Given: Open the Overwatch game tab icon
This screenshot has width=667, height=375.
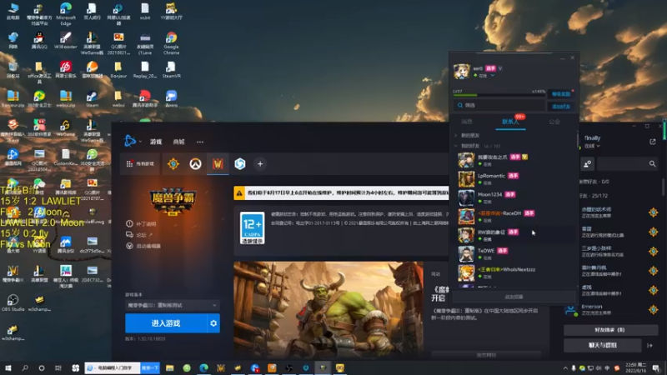Looking at the screenshot, I should tap(195, 163).
